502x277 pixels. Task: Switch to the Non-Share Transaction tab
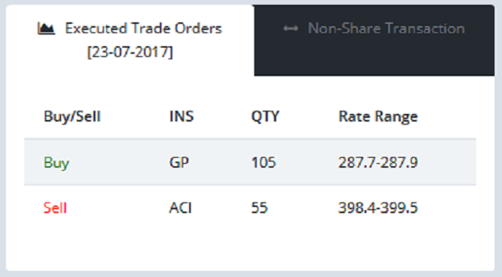[374, 40]
